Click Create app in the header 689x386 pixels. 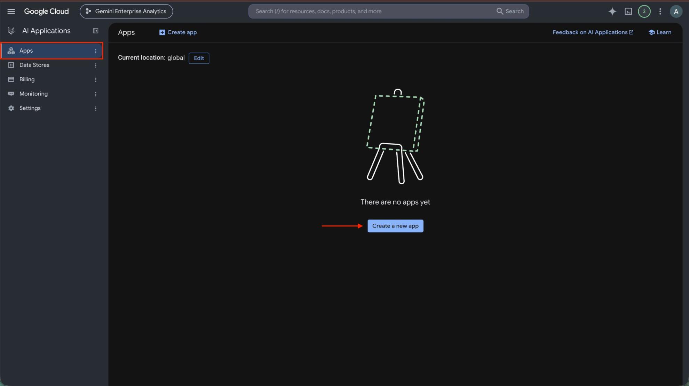(178, 32)
